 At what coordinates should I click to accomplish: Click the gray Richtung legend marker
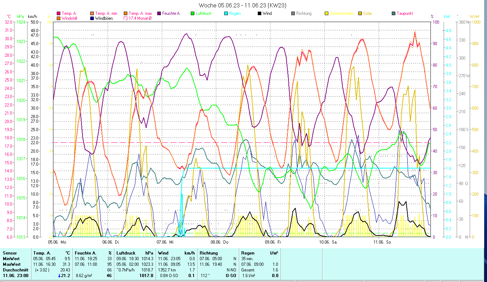[293, 14]
